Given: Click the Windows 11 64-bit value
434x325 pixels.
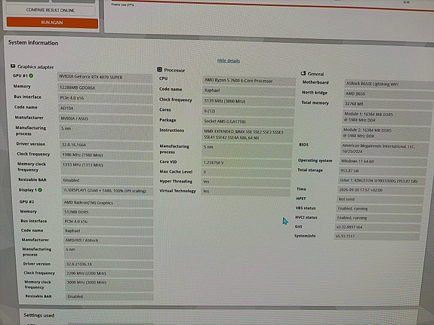Looking at the screenshot, I should point(383,161).
